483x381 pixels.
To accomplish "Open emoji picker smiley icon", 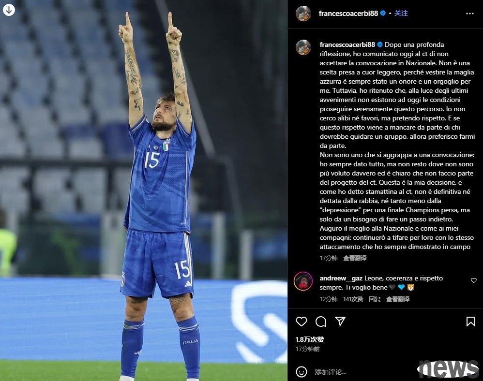I will (x=301, y=372).
